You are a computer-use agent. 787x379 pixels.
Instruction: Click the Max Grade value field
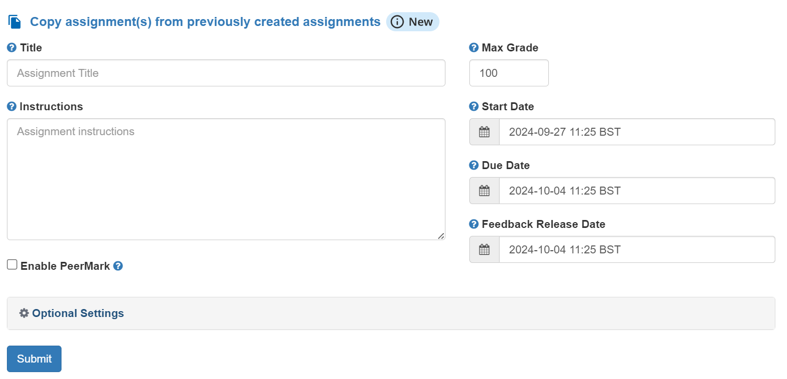pos(508,73)
